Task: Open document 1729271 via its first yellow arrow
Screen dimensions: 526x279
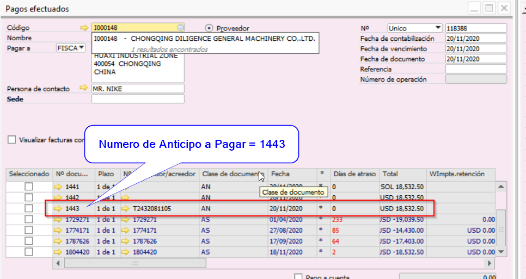Action: 59,220
